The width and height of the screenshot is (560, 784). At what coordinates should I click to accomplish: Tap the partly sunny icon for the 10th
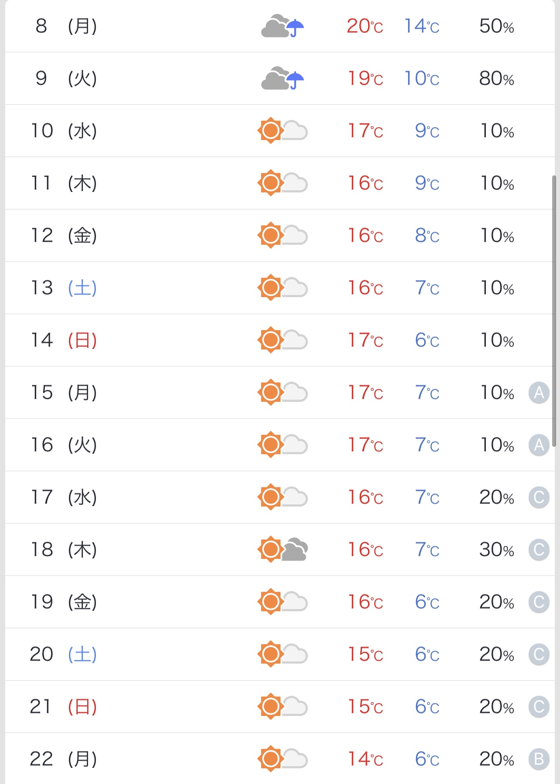coord(282,130)
